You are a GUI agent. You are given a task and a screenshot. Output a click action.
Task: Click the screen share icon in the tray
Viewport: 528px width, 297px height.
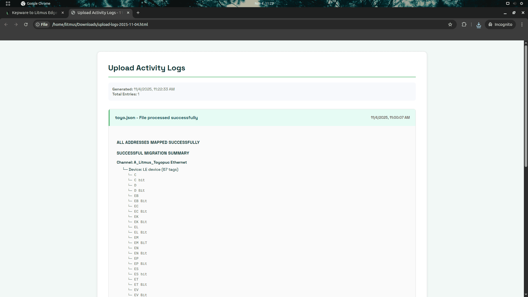point(508,4)
